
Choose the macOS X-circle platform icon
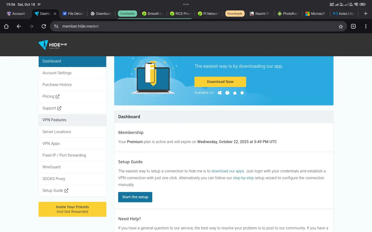(x=227, y=93)
